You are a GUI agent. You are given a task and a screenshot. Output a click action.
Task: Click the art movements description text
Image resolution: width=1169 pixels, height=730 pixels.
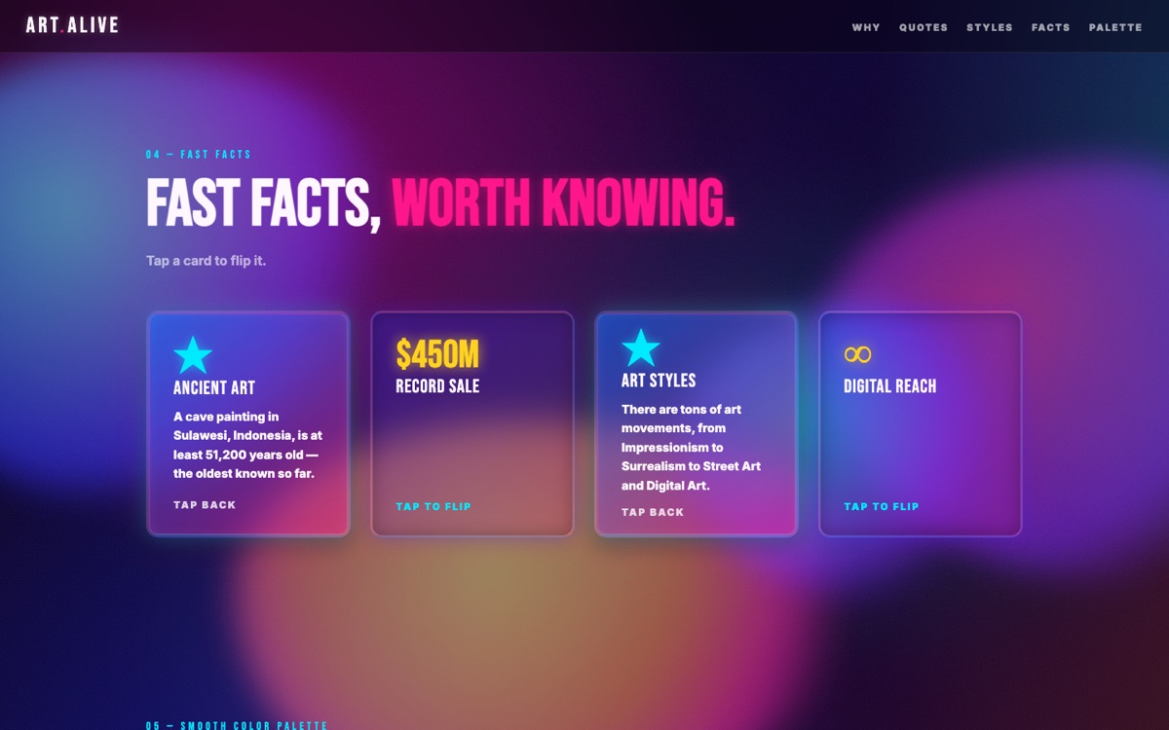coord(692,447)
